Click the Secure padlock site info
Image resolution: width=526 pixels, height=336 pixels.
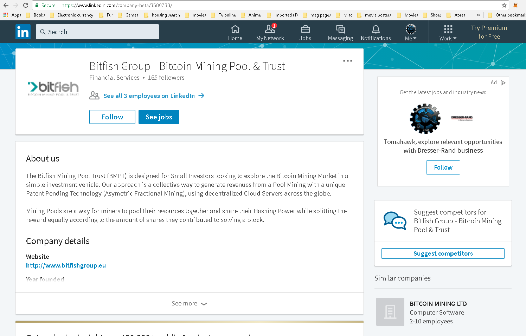45,5
